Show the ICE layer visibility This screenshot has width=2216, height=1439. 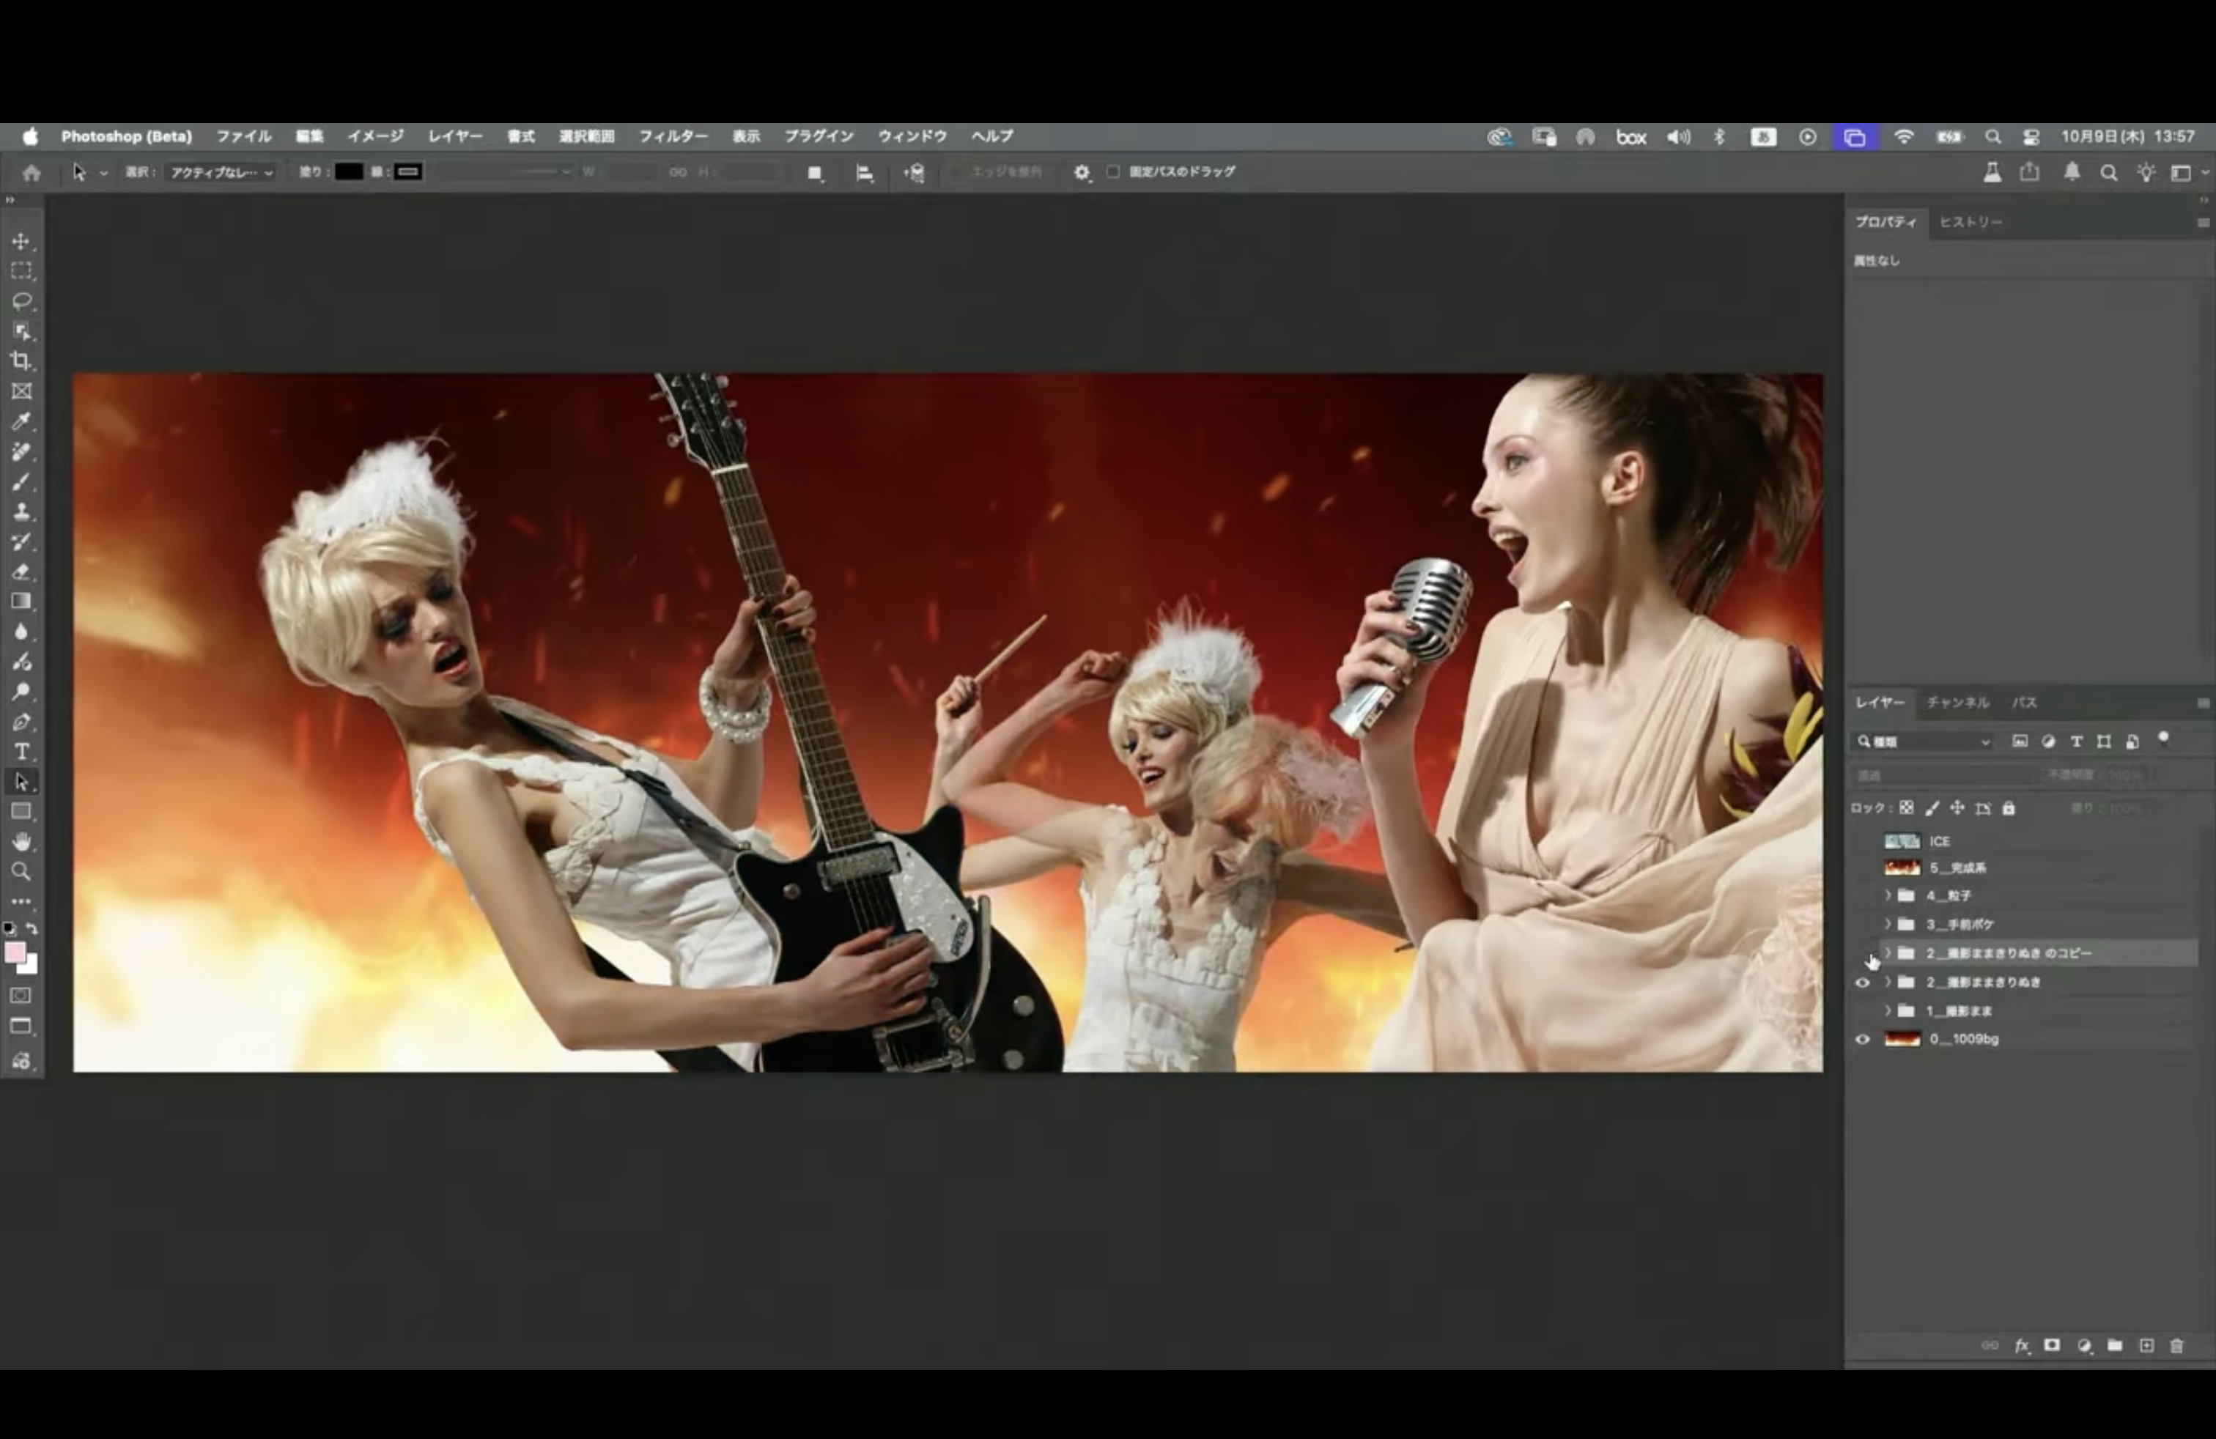coord(1863,841)
